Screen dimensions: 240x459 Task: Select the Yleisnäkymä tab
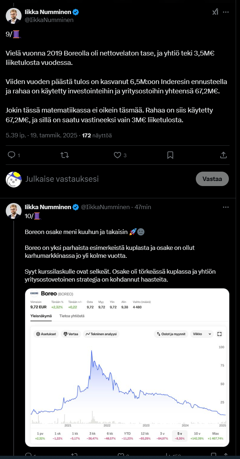coord(41,316)
